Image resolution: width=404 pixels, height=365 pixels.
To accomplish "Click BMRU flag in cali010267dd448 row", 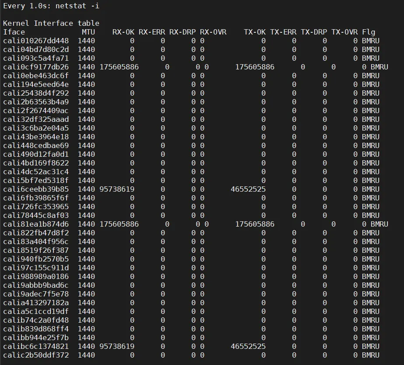I will (371, 41).
